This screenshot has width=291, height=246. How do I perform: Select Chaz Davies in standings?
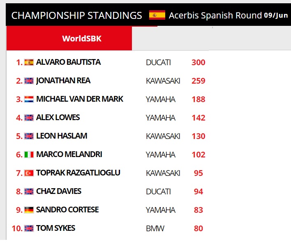[59, 191]
